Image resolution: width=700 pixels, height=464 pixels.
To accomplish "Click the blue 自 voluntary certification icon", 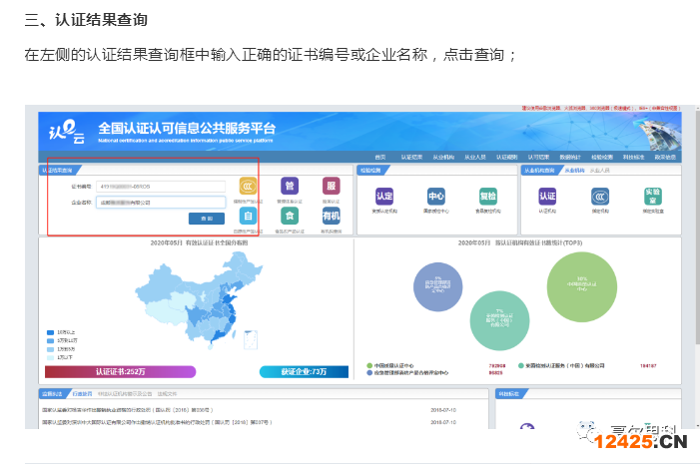I will click(248, 215).
